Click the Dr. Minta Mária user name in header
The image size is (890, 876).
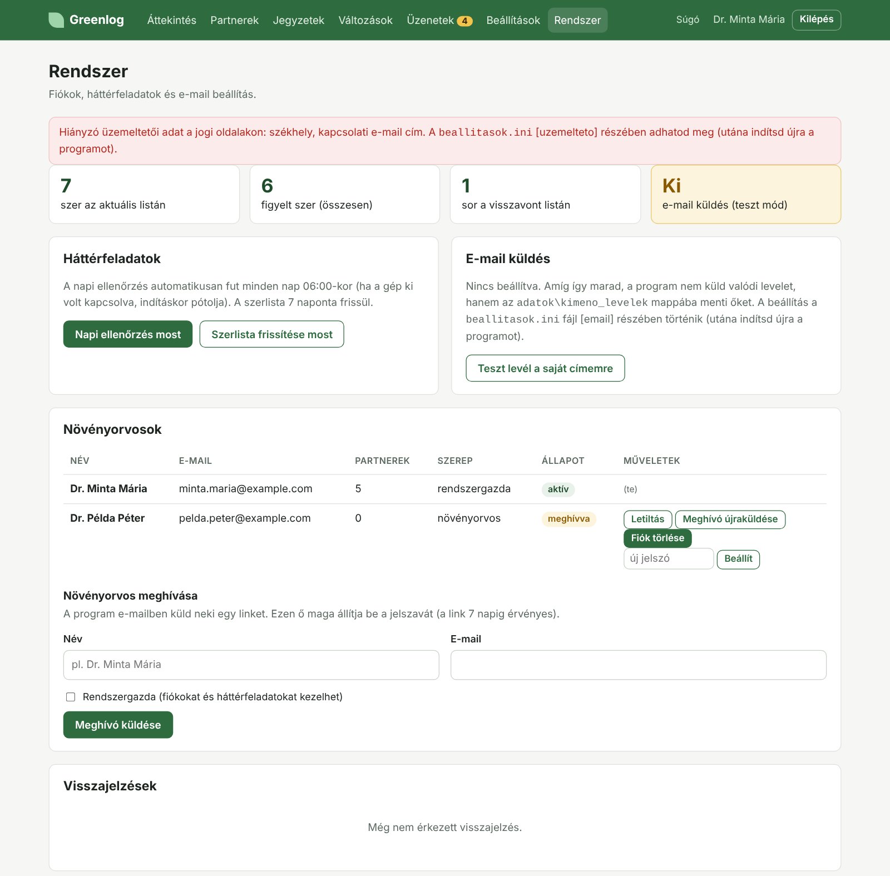click(749, 19)
